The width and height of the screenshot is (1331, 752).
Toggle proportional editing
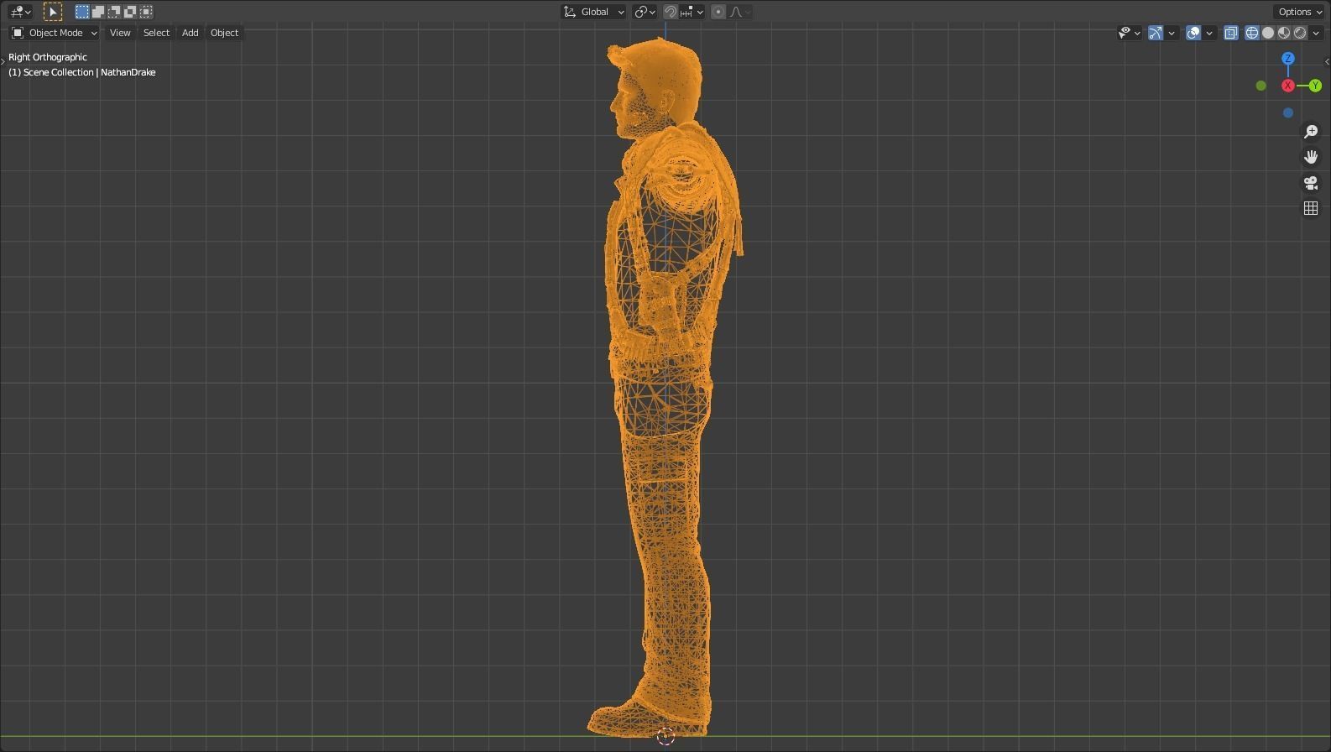[x=718, y=12]
